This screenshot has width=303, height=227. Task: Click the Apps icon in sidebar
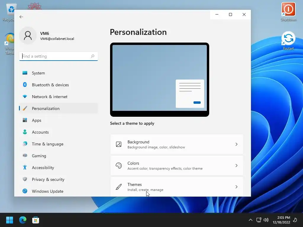click(25, 120)
